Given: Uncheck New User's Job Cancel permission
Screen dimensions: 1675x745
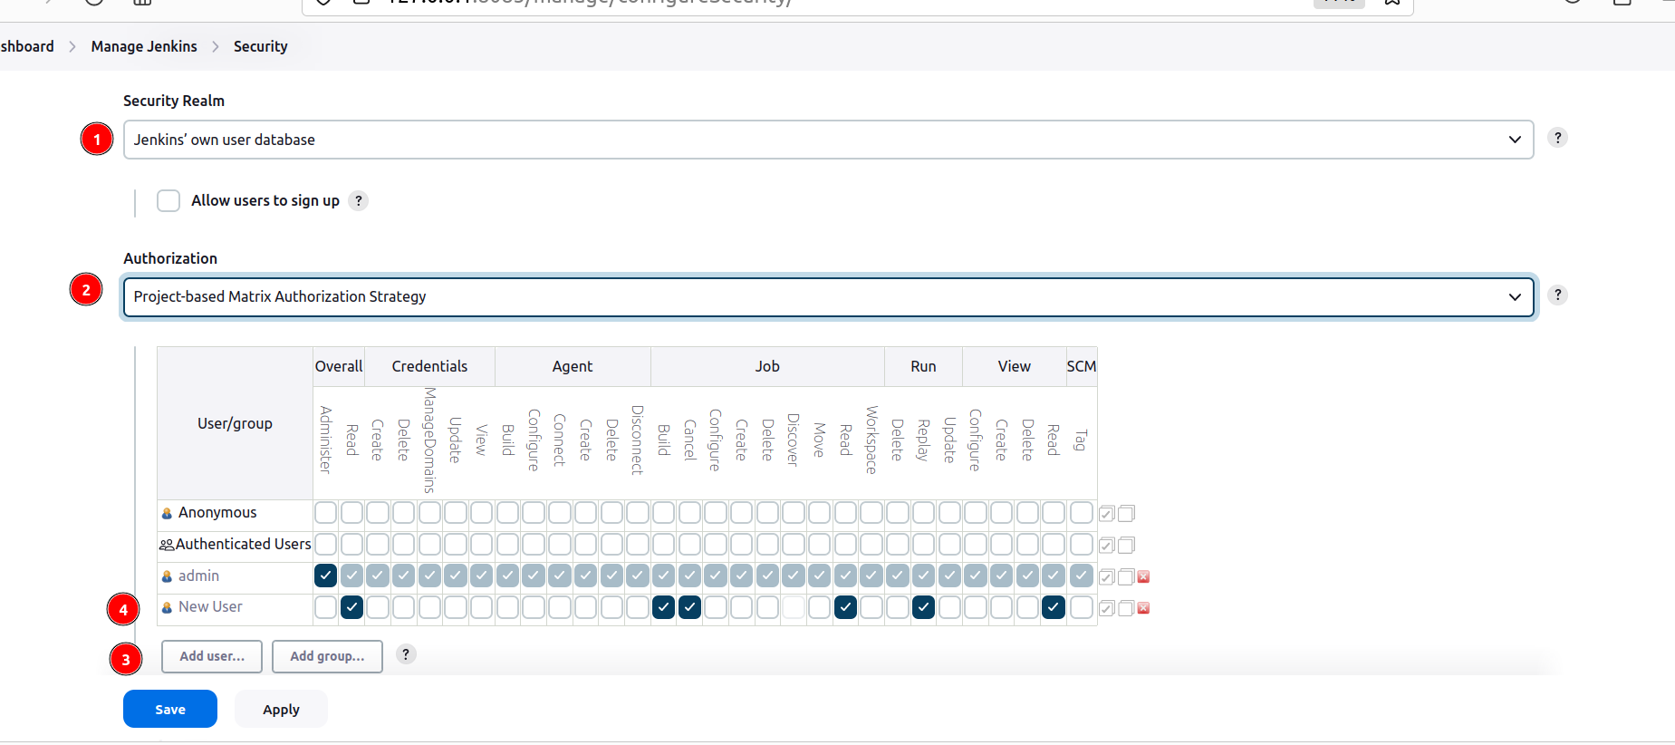Looking at the screenshot, I should (689, 607).
